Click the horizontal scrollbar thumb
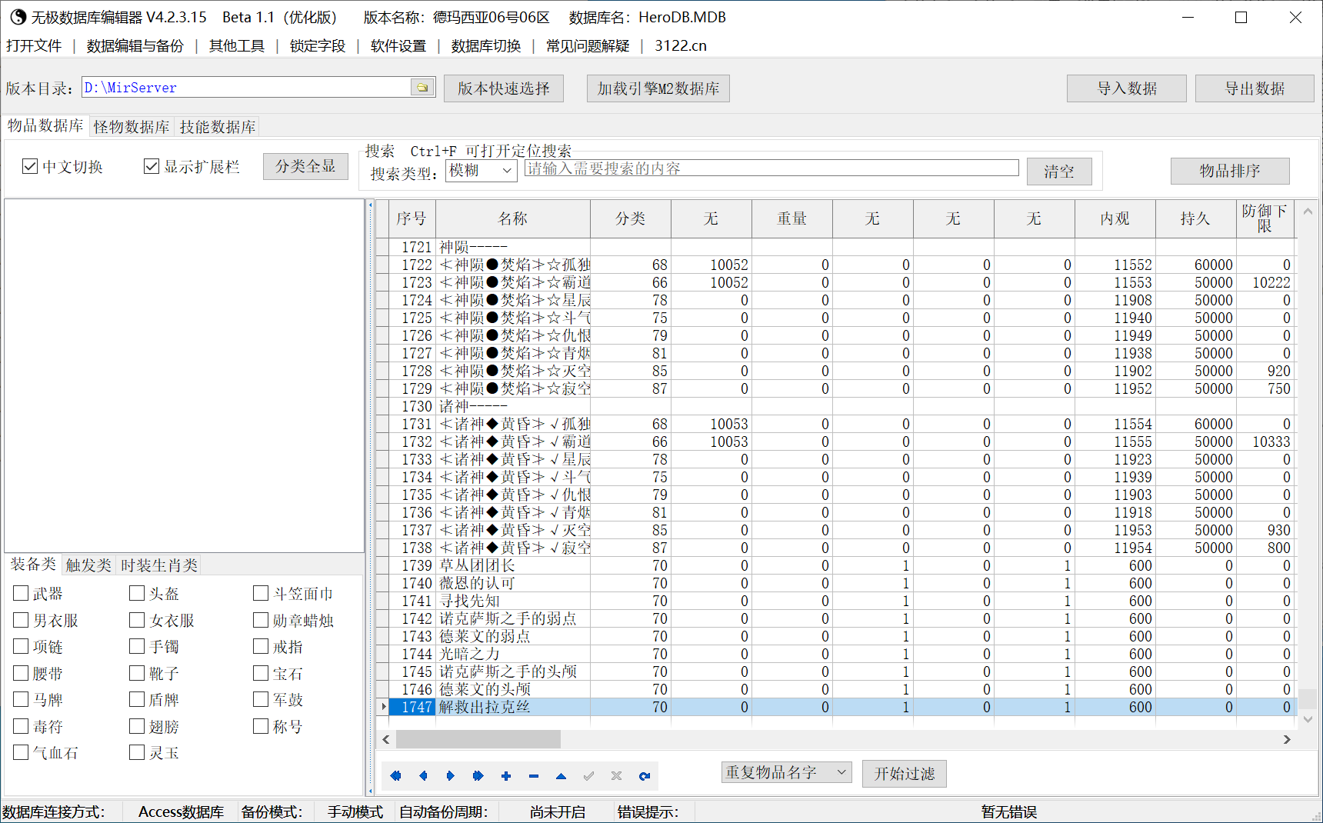The height and width of the screenshot is (823, 1323). (x=478, y=739)
